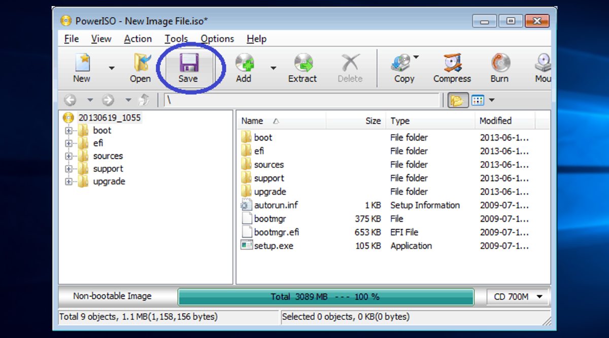Select root node 20130619_1055 in tree
Image resolution: width=609 pixels, height=338 pixels.
tap(109, 118)
